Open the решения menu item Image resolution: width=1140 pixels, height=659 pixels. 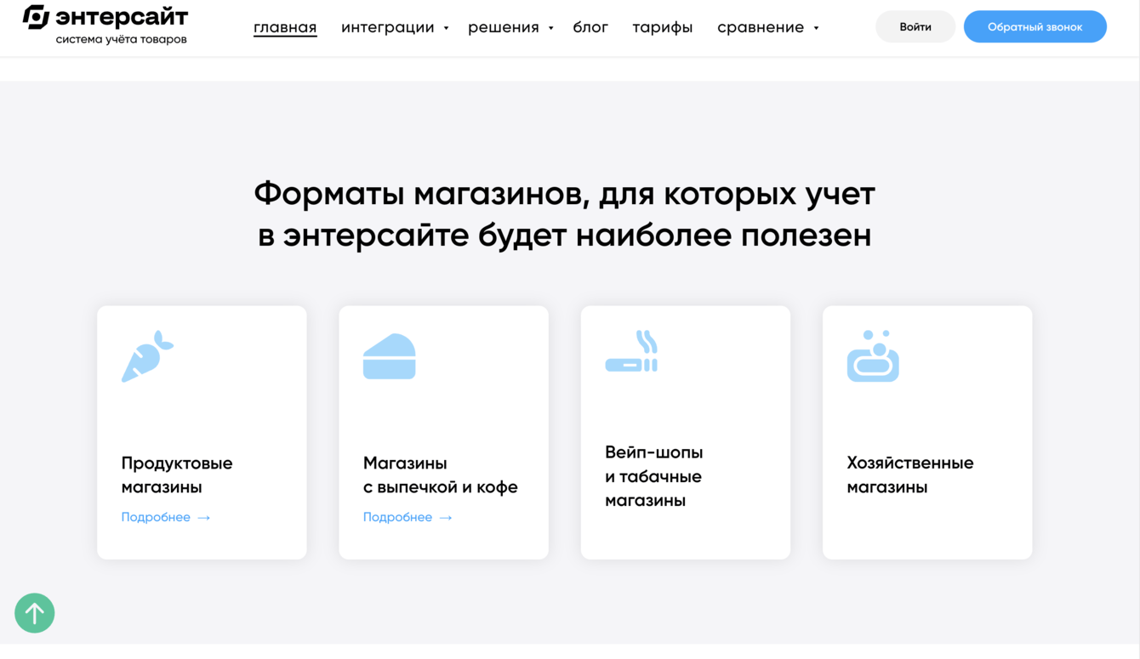(504, 27)
